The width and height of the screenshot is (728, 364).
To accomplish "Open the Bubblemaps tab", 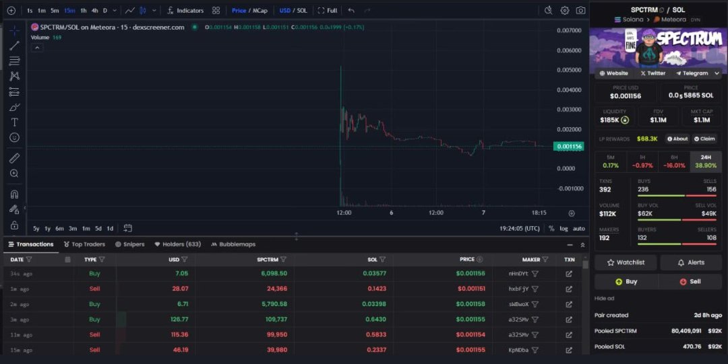I will point(233,244).
